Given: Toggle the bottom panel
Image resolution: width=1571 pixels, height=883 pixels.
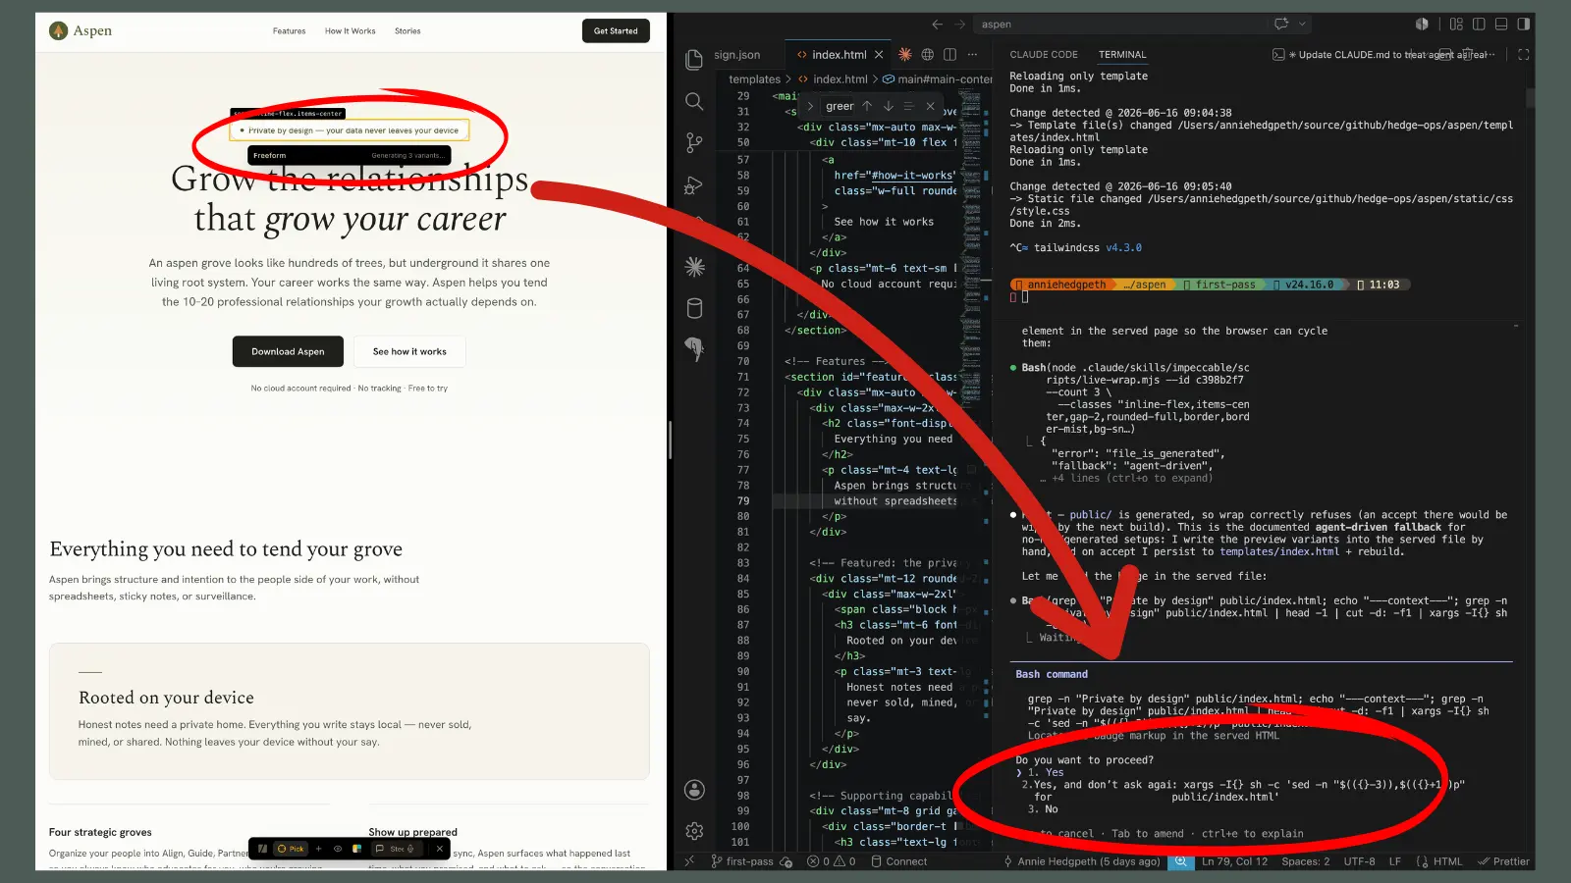Looking at the screenshot, I should click(x=1501, y=24).
